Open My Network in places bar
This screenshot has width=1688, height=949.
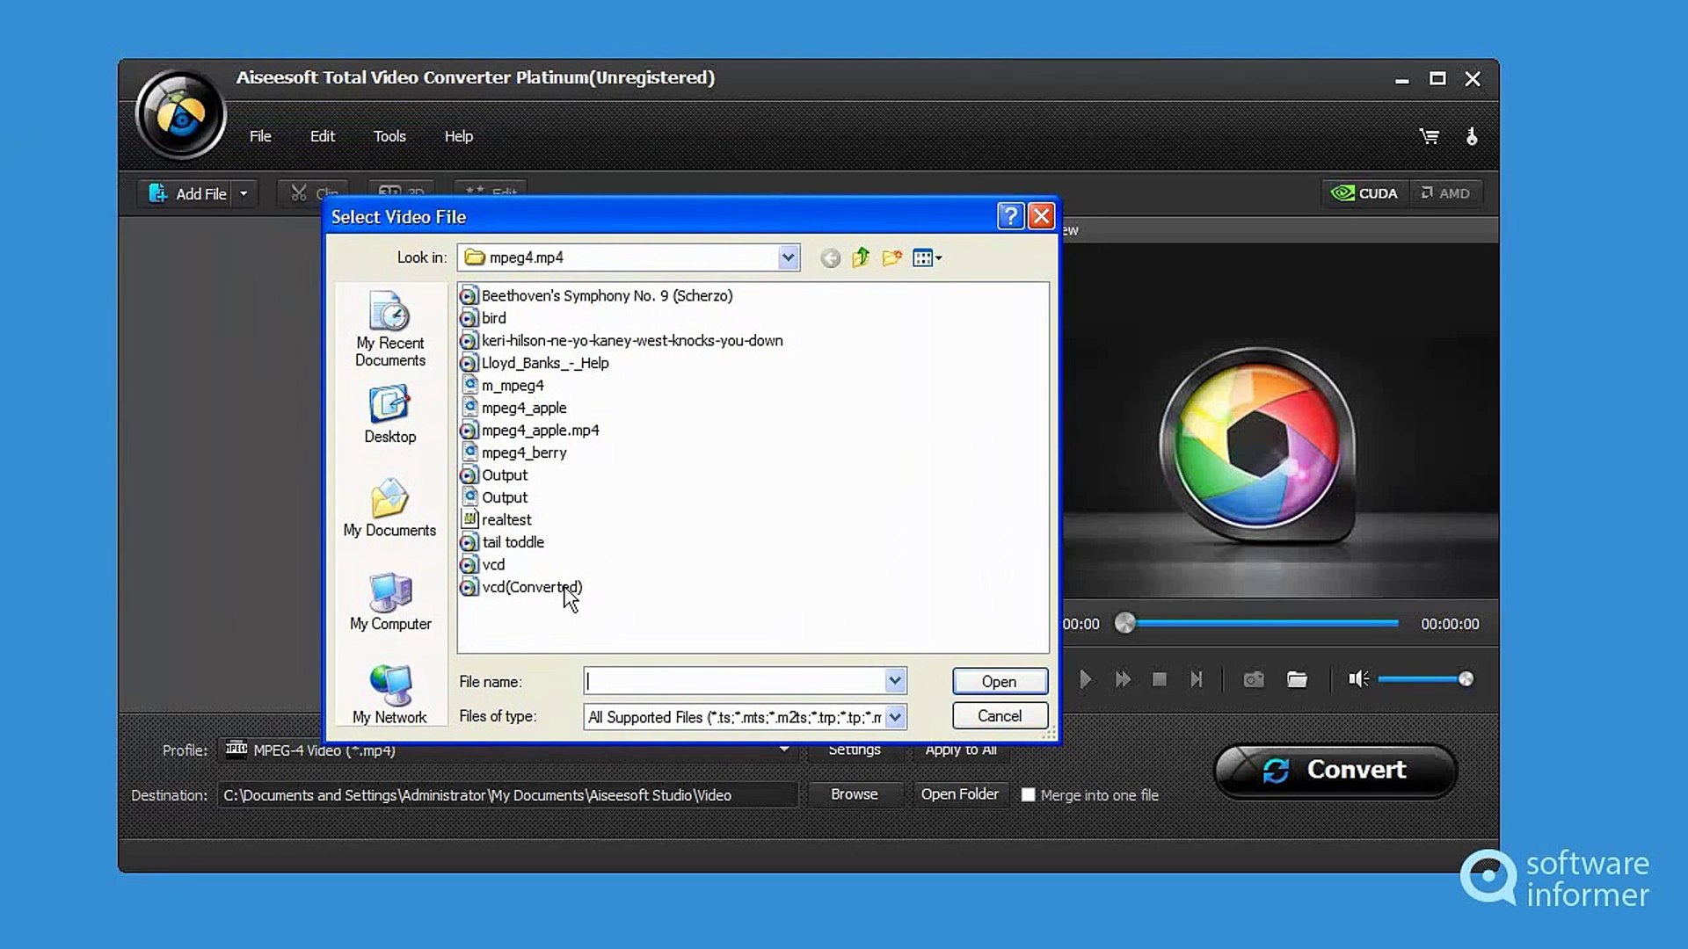(389, 695)
